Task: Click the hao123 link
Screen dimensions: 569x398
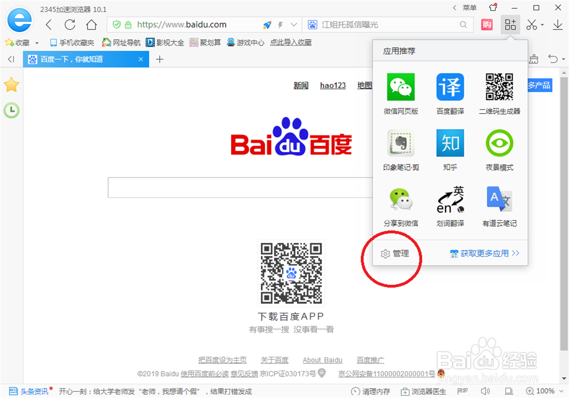Action: tap(333, 85)
